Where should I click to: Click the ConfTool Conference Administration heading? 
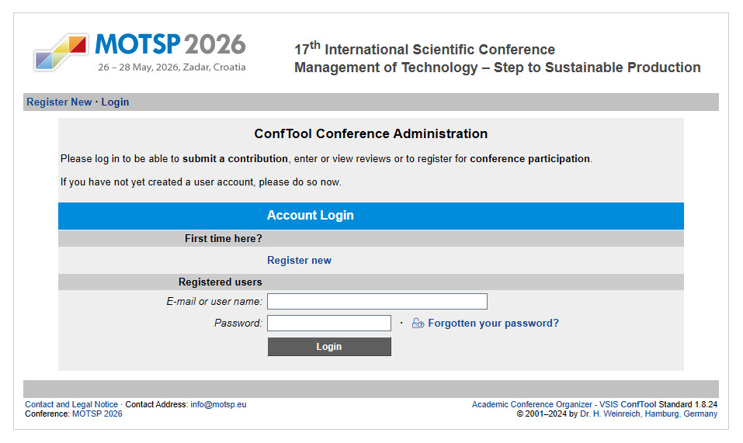click(370, 134)
